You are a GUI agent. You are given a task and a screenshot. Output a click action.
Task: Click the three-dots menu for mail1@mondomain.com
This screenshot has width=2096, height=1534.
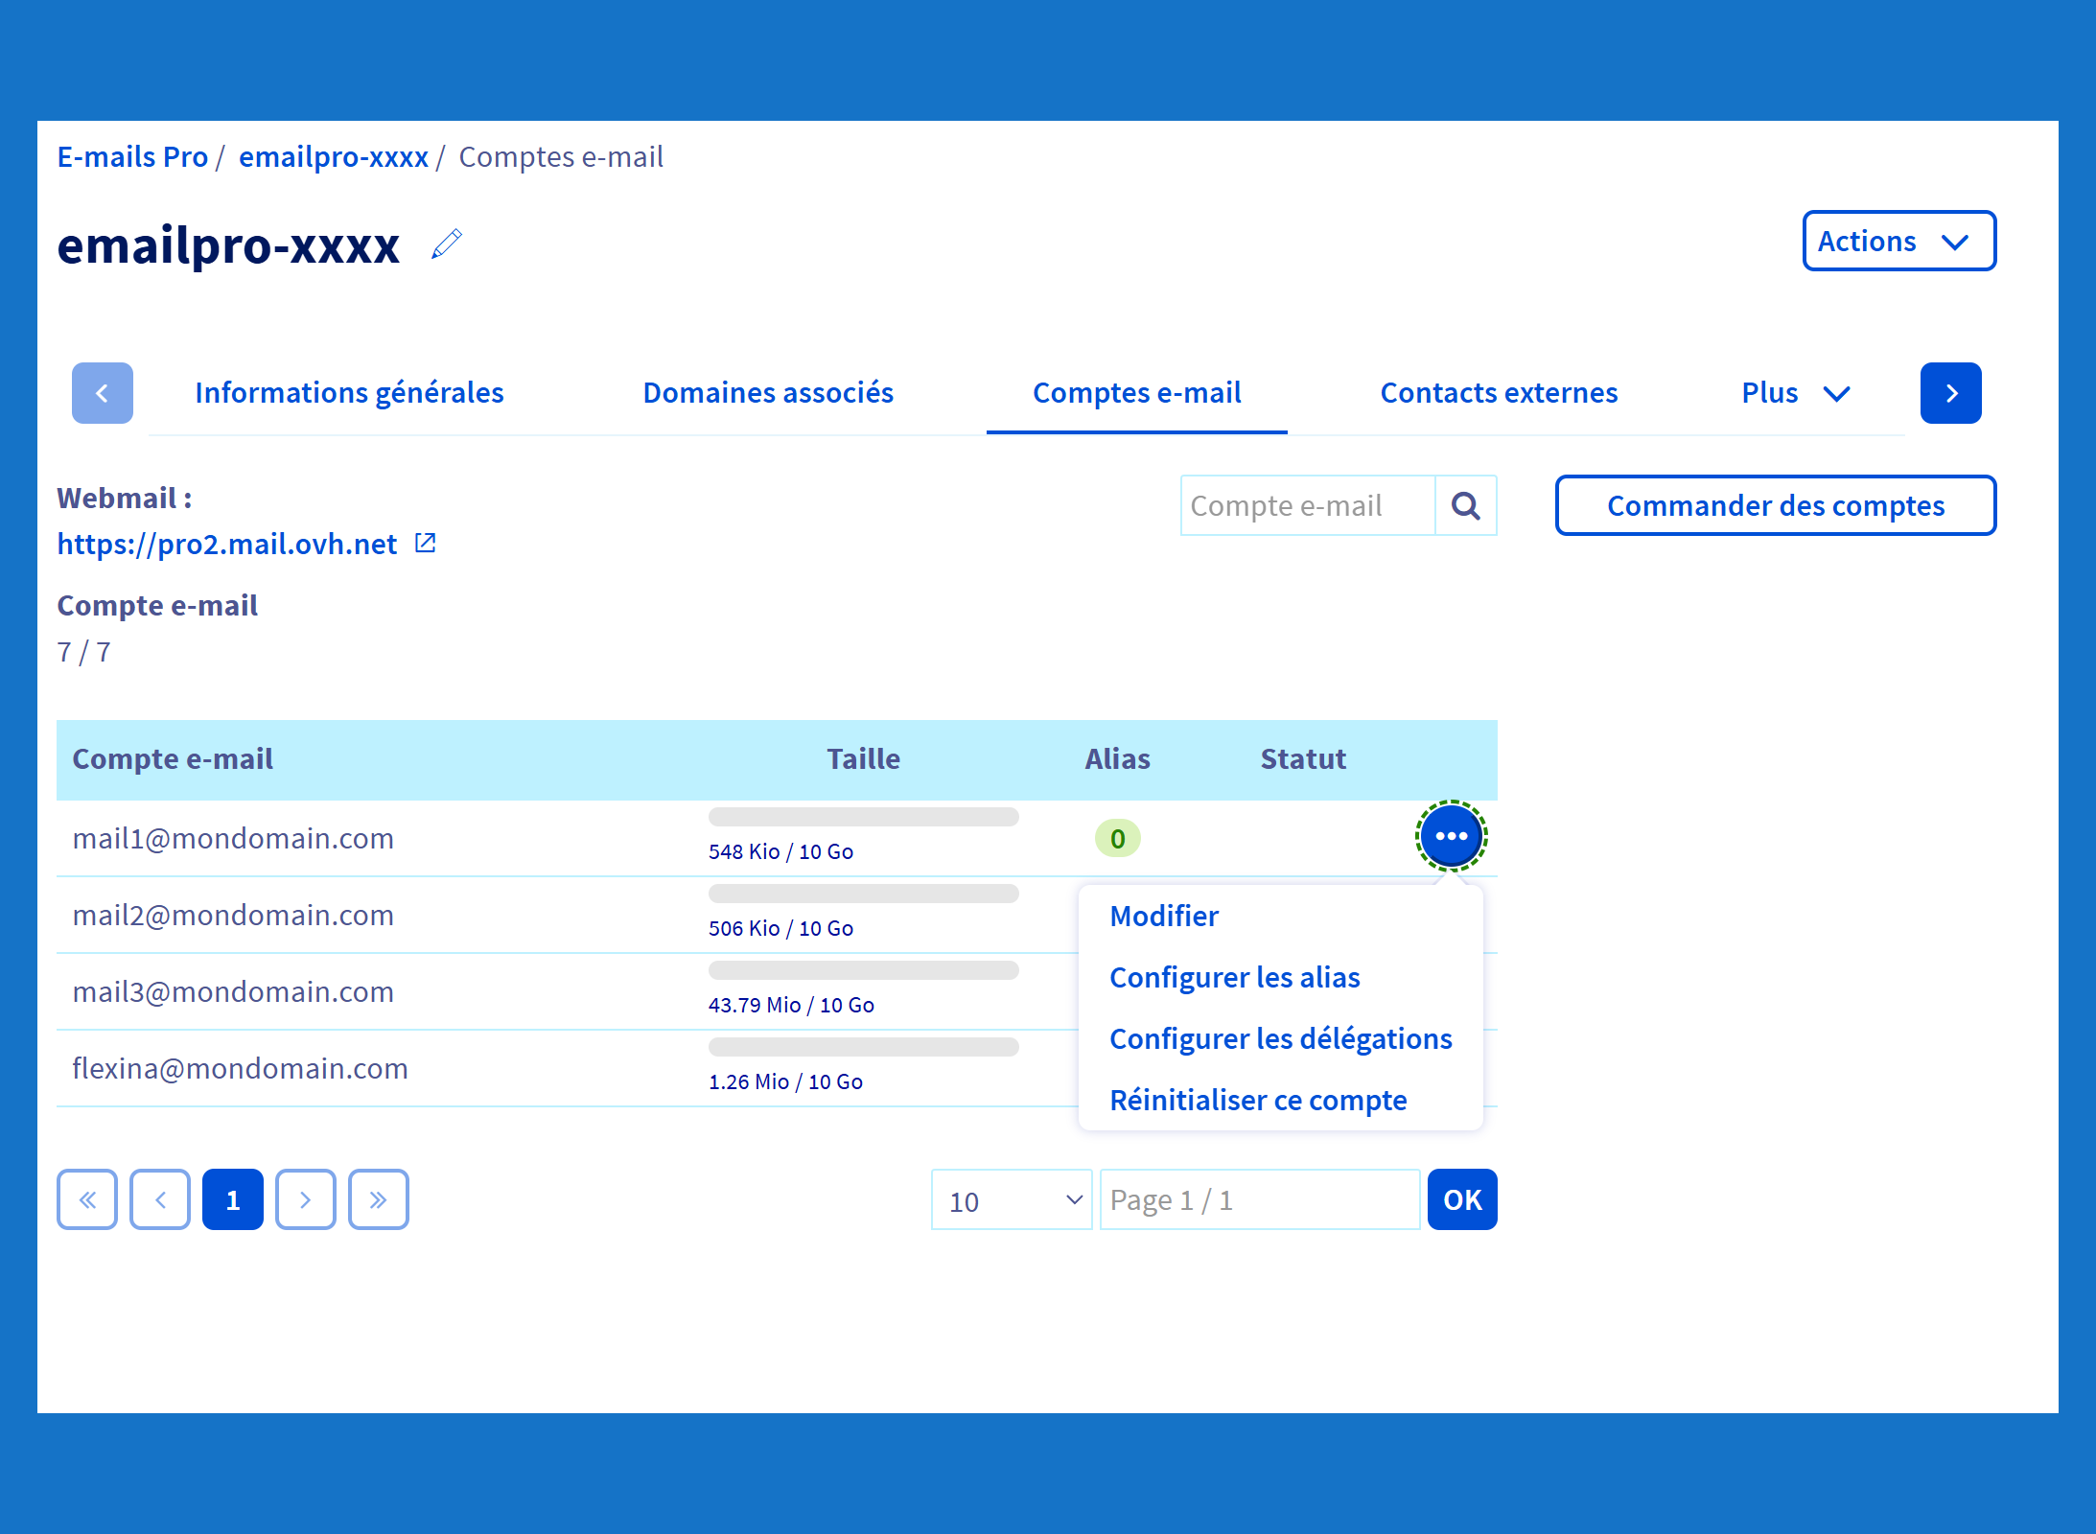(x=1451, y=836)
